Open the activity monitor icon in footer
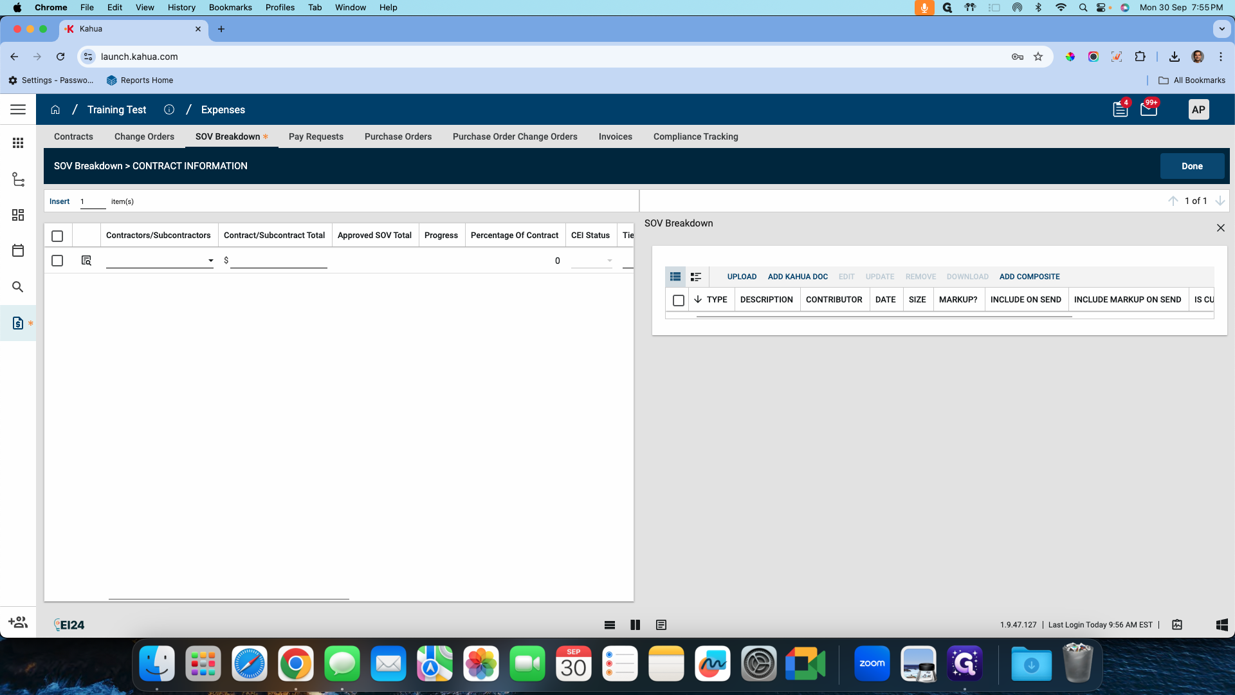 (x=1177, y=625)
